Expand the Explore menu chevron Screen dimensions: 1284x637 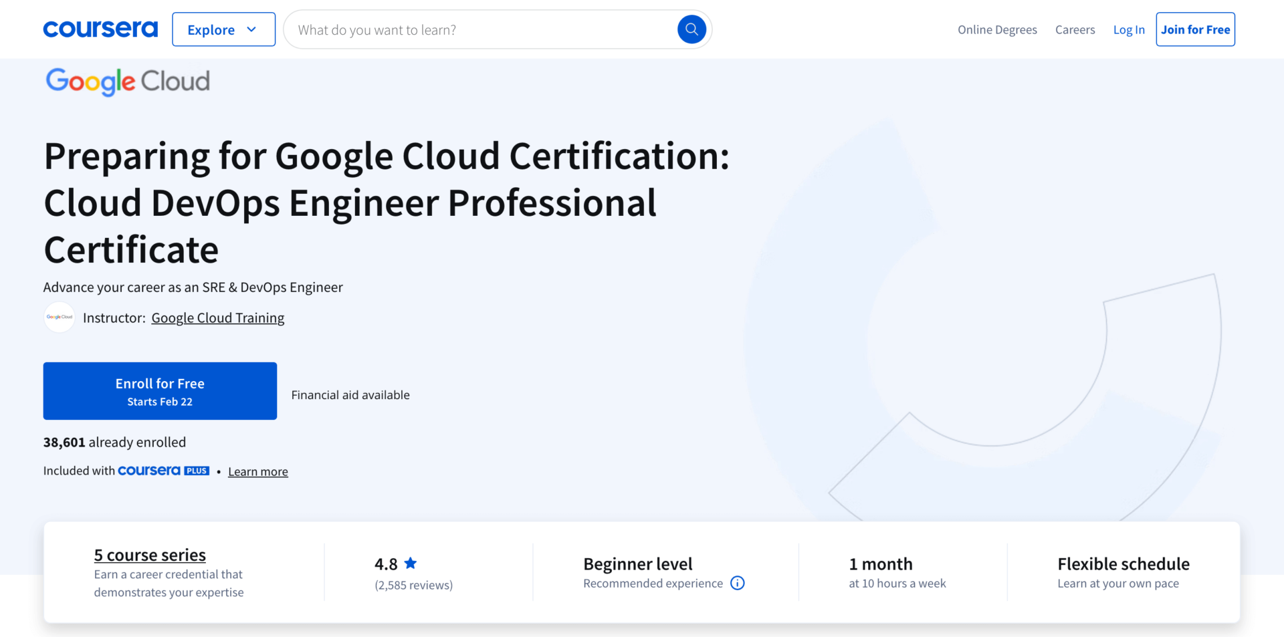pyautogui.click(x=252, y=29)
